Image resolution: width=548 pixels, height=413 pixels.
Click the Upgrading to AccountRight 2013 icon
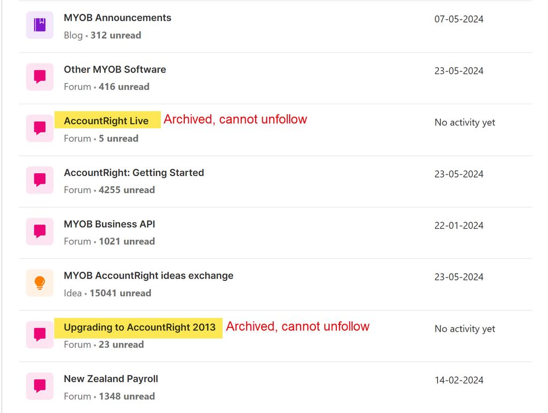point(39,335)
